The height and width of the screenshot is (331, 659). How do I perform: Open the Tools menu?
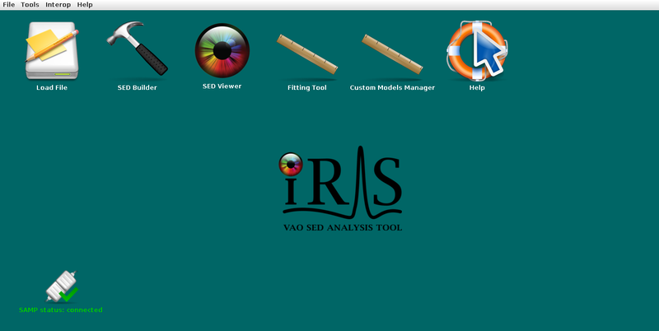30,5
